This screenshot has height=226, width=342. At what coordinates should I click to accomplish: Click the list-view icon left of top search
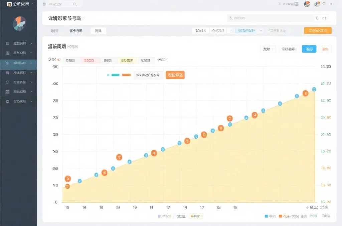point(44,4)
